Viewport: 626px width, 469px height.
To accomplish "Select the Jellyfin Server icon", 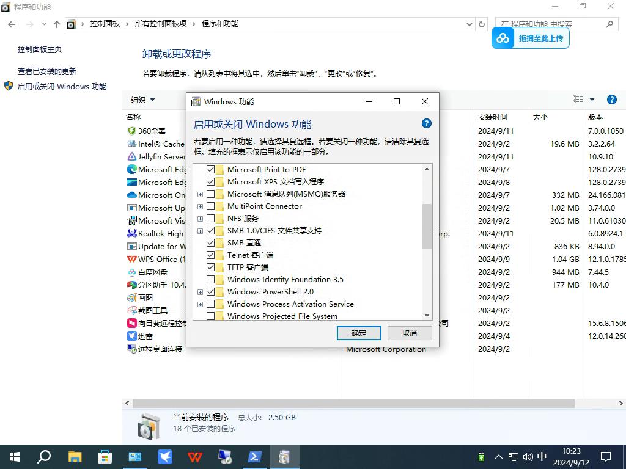I will (x=132, y=156).
